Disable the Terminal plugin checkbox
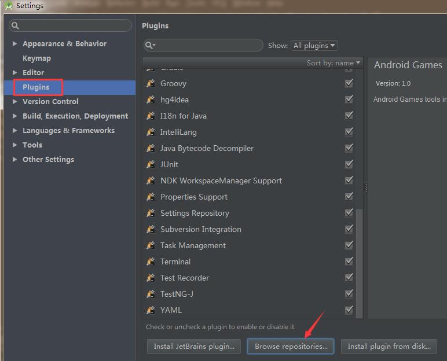The height and width of the screenshot is (361, 447). coord(349,261)
